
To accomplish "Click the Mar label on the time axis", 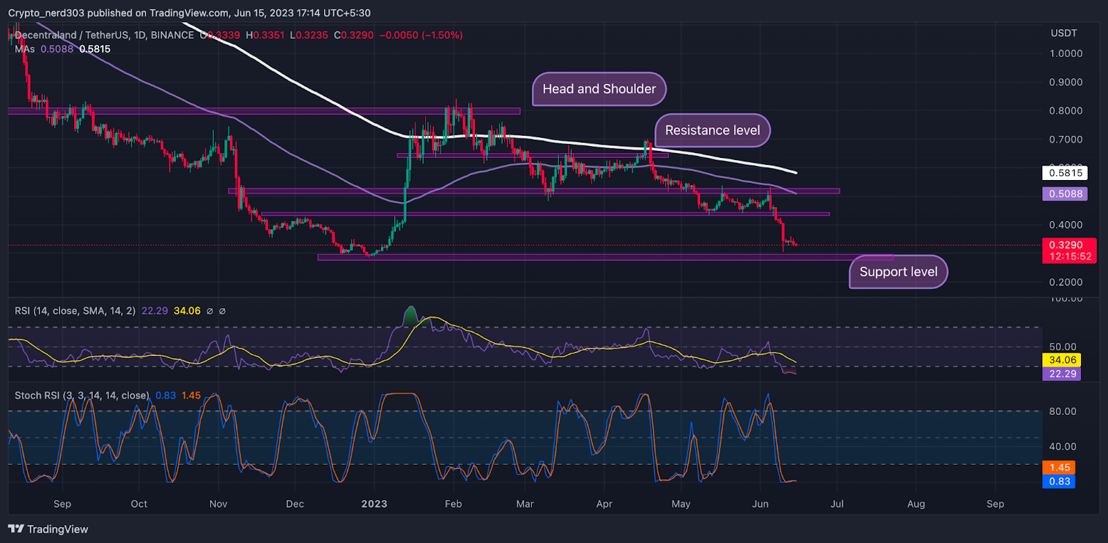I will click(525, 504).
